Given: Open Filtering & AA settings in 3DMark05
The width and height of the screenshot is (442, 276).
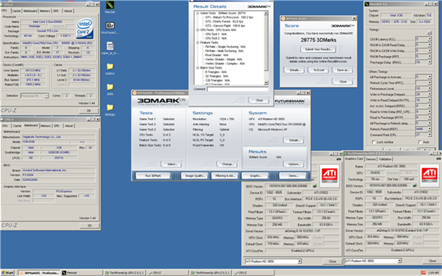Looking at the screenshot, I should (224, 176).
